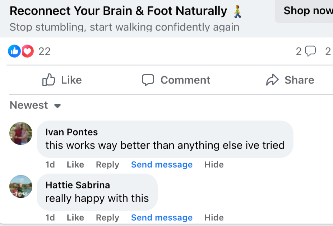This screenshot has width=333, height=226.
Task: Click the comment count bubble icon
Action: (x=310, y=52)
